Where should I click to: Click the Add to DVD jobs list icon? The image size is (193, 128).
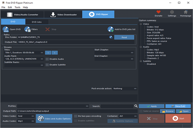pos(111,29)
